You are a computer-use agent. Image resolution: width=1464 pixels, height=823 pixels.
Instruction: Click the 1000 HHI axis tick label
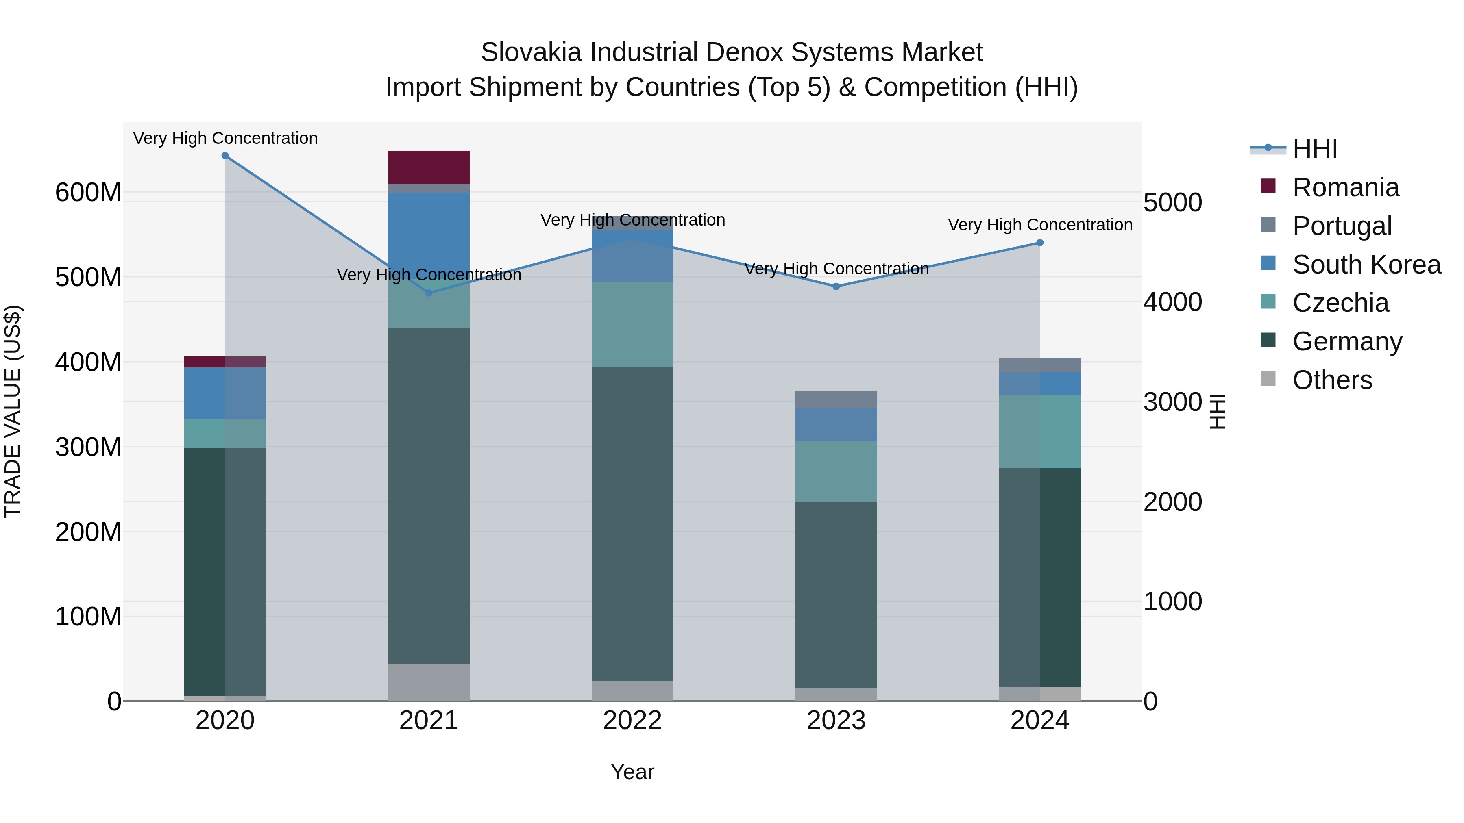coord(1173,602)
